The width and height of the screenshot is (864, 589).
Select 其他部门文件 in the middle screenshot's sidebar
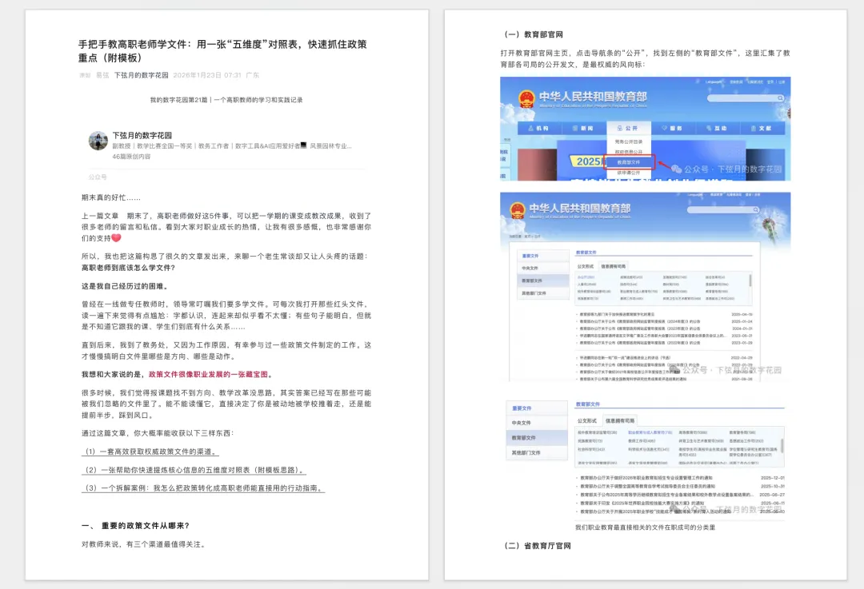pos(542,293)
